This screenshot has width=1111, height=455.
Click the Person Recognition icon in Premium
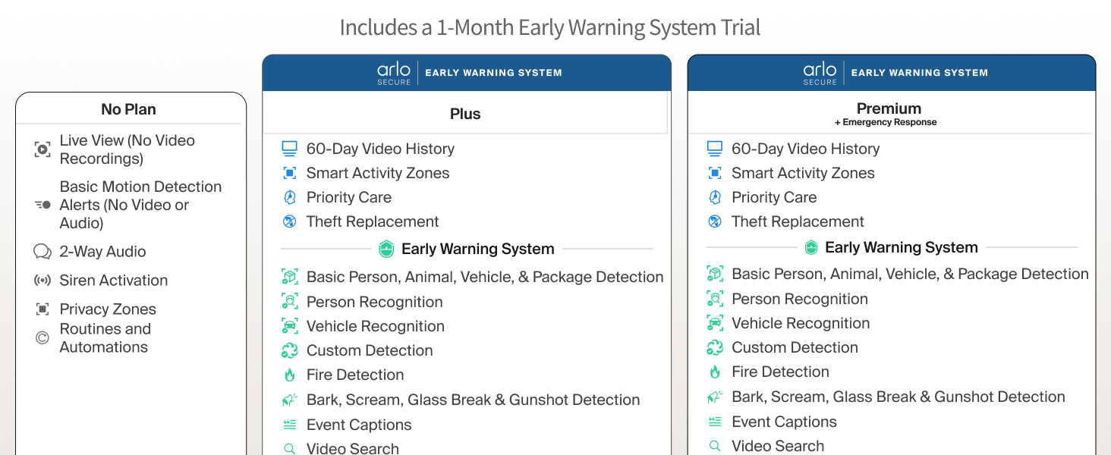pyautogui.click(x=714, y=299)
